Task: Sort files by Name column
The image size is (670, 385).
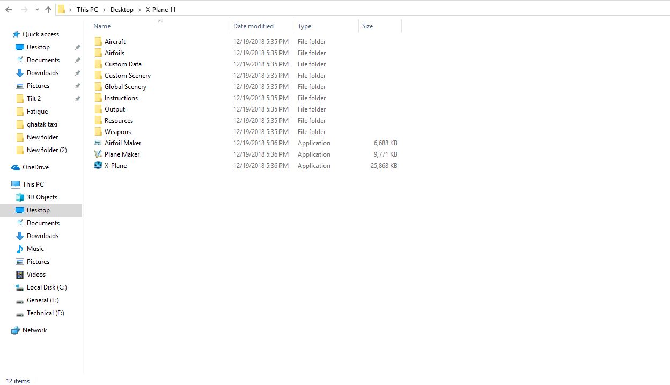Action: click(102, 26)
